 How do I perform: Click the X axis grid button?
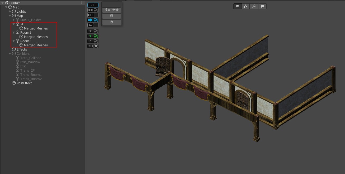[x=93, y=31]
